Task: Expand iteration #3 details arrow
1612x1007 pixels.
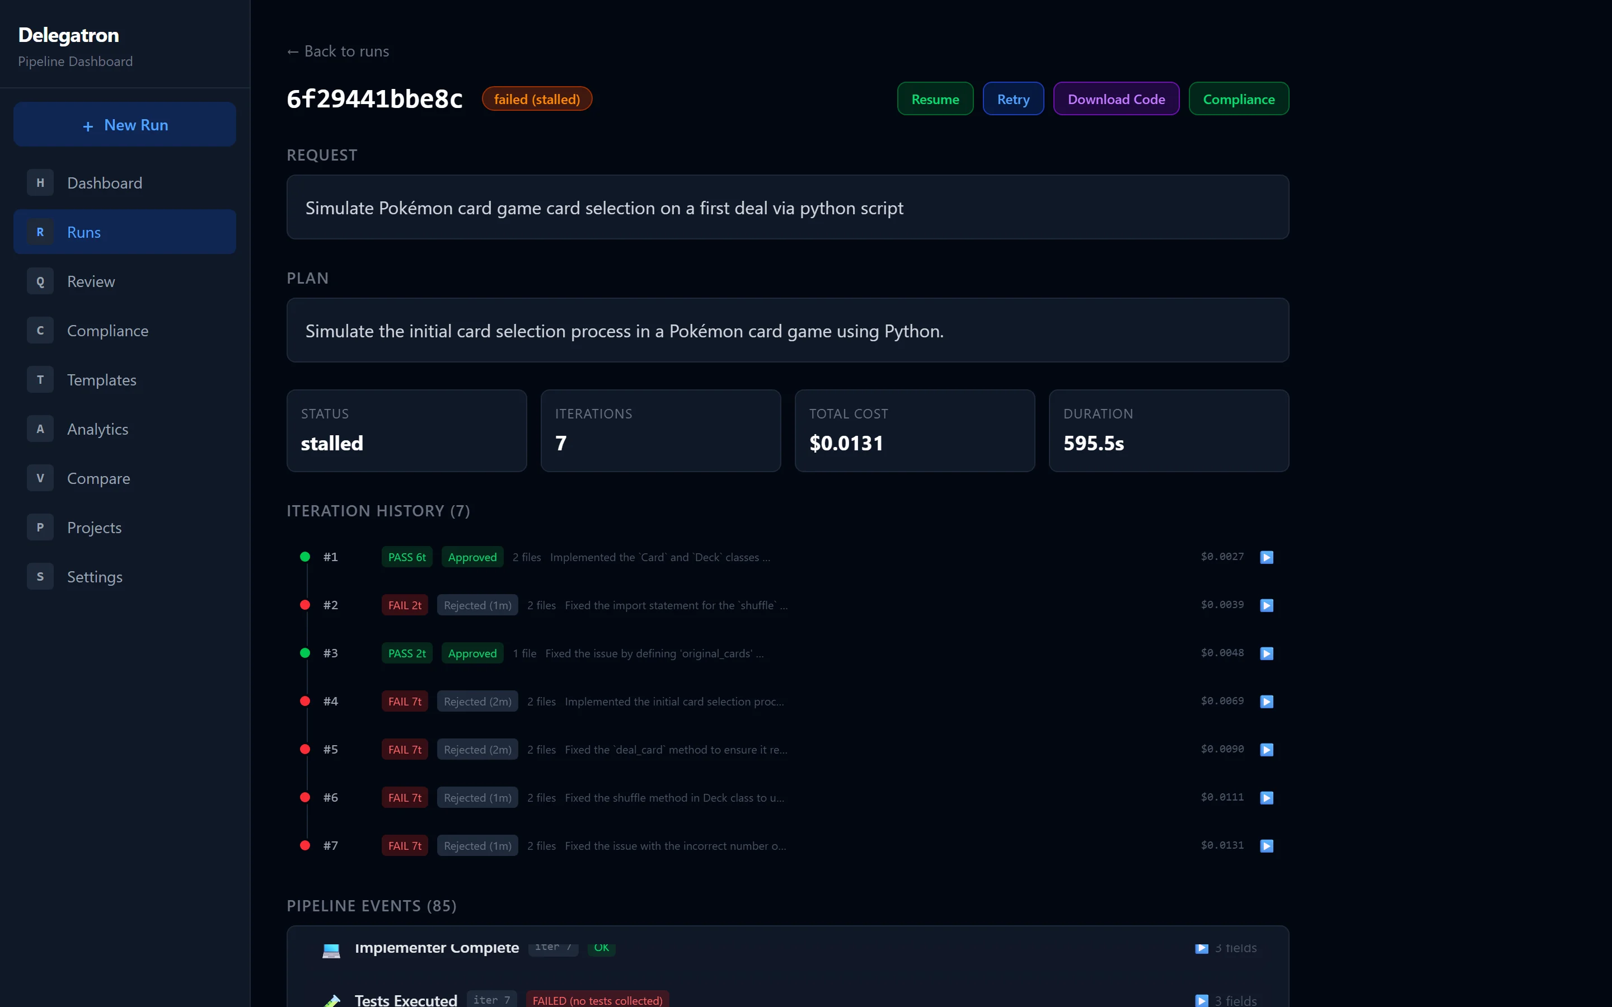Action: 1266,653
